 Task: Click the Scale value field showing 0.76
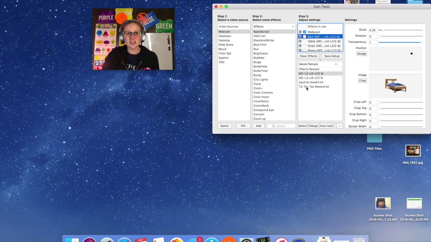tap(373, 30)
